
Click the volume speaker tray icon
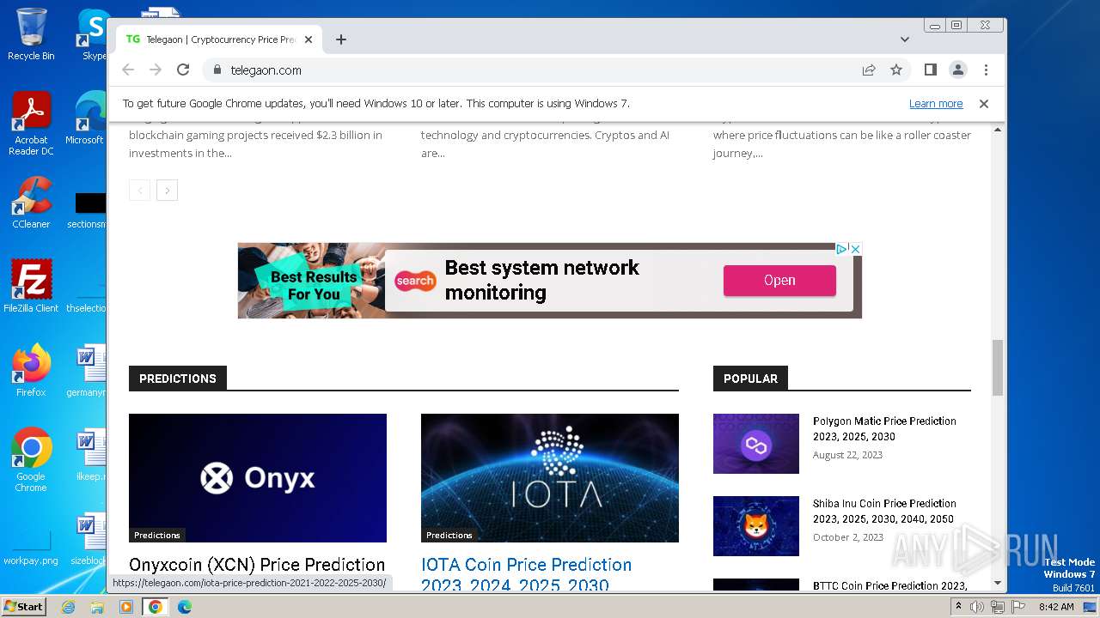click(977, 607)
